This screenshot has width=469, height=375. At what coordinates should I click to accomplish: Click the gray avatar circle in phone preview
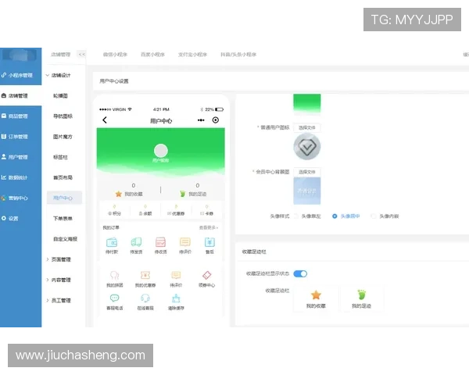pos(161,151)
